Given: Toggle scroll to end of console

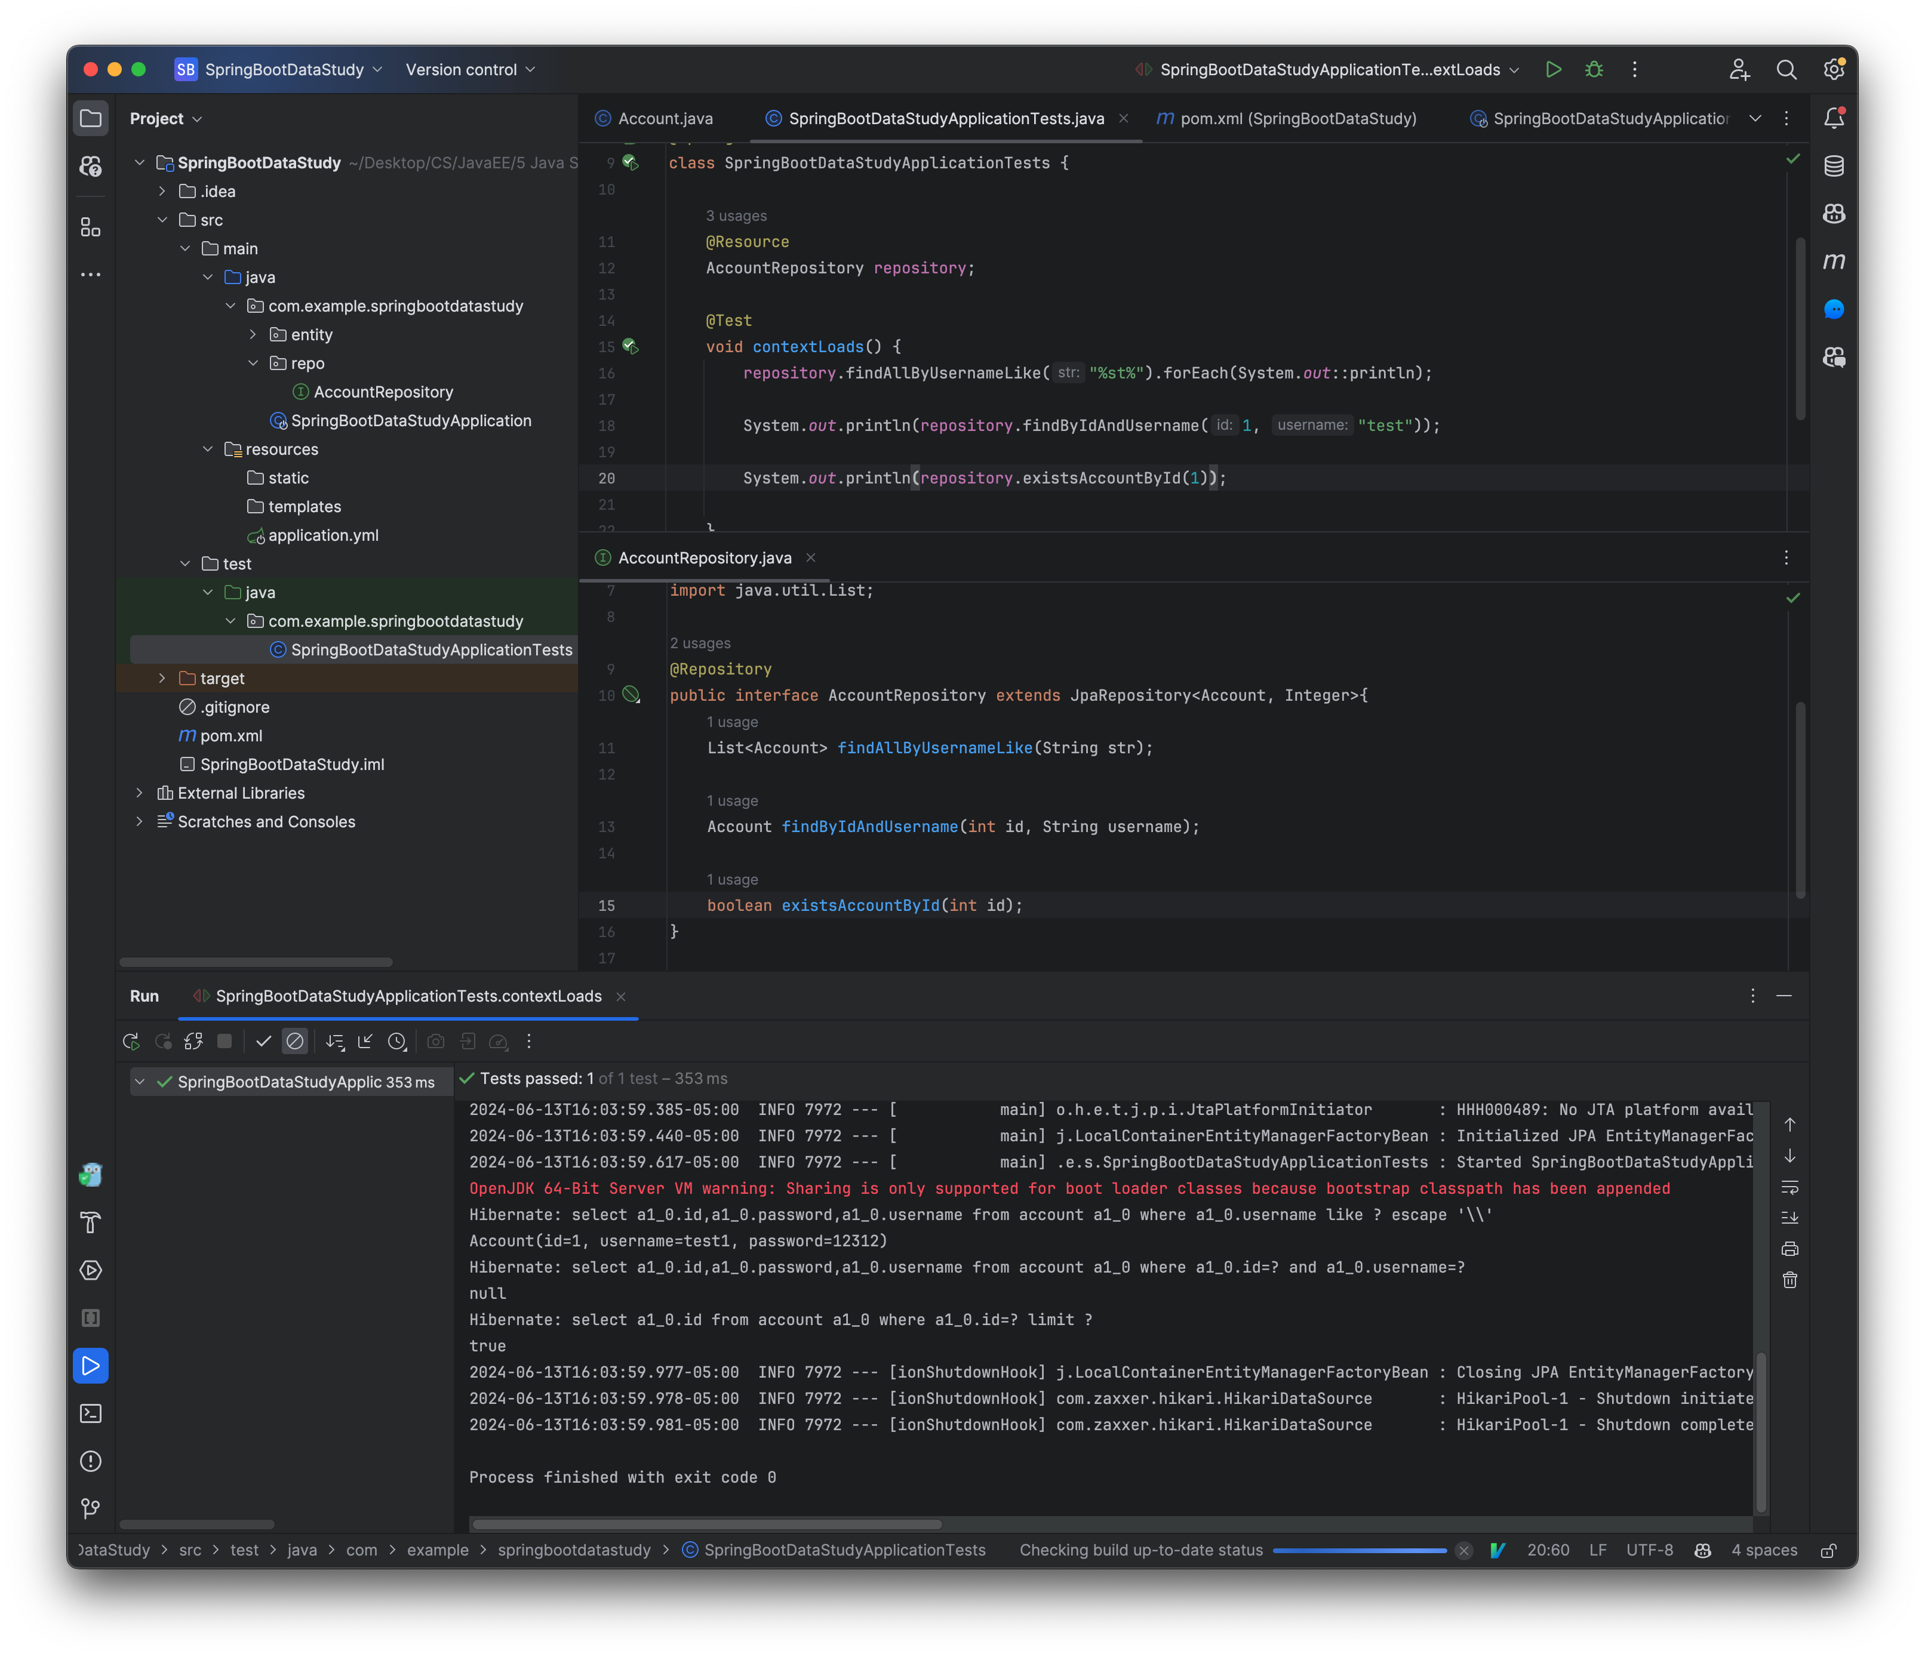Looking at the screenshot, I should 1790,1218.
